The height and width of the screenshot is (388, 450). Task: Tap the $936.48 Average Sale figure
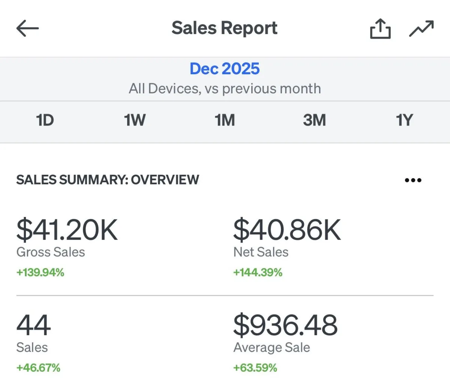tap(285, 325)
